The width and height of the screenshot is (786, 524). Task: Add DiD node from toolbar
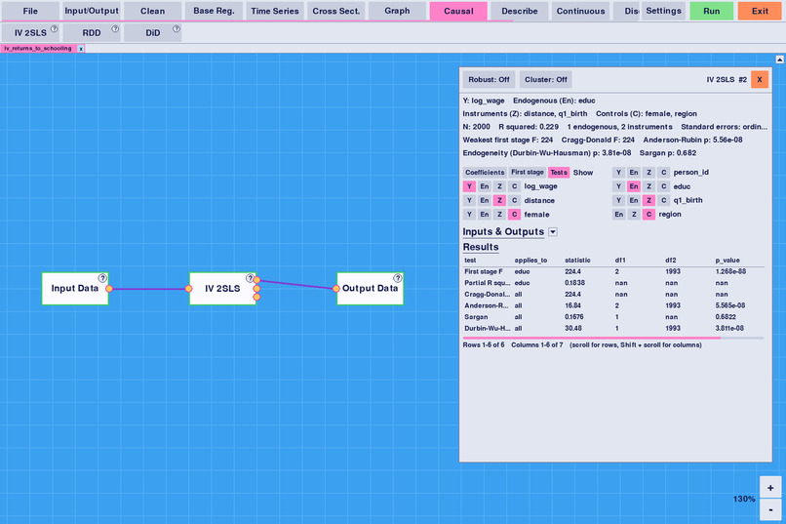[x=152, y=32]
